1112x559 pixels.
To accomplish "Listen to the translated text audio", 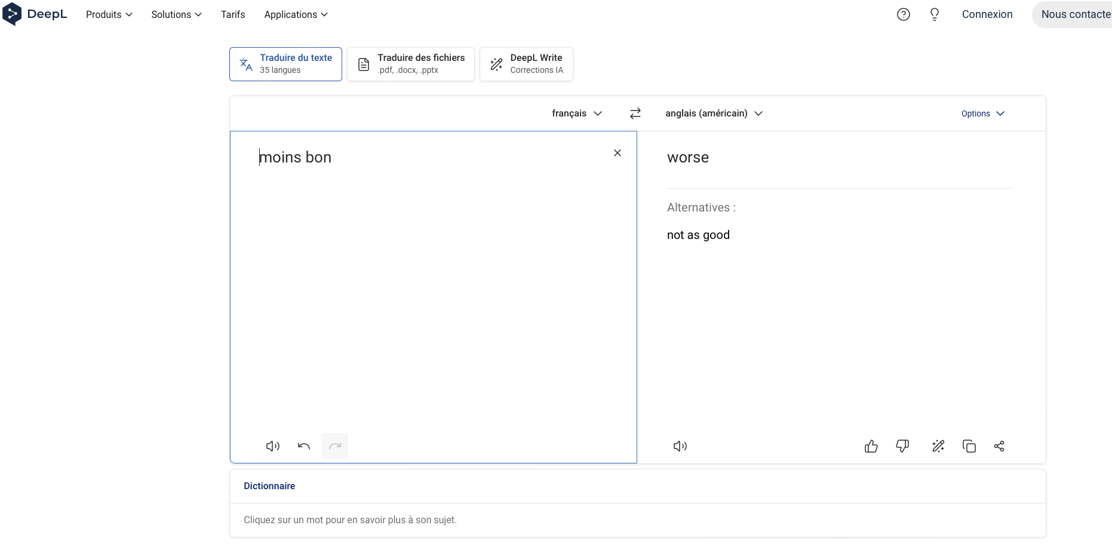I will 680,446.
